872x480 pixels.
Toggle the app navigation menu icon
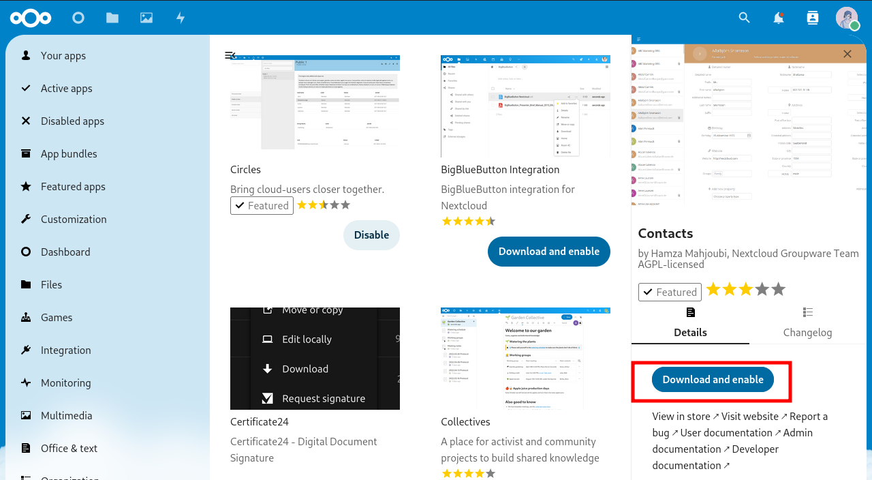(x=230, y=55)
